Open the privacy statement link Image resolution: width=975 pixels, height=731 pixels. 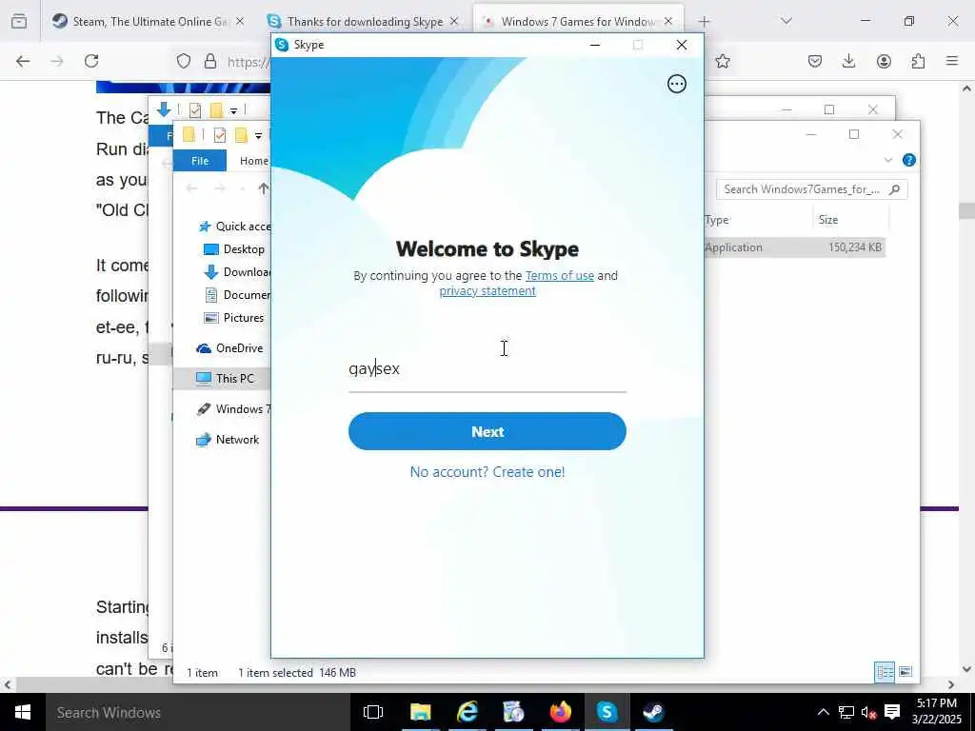487,291
